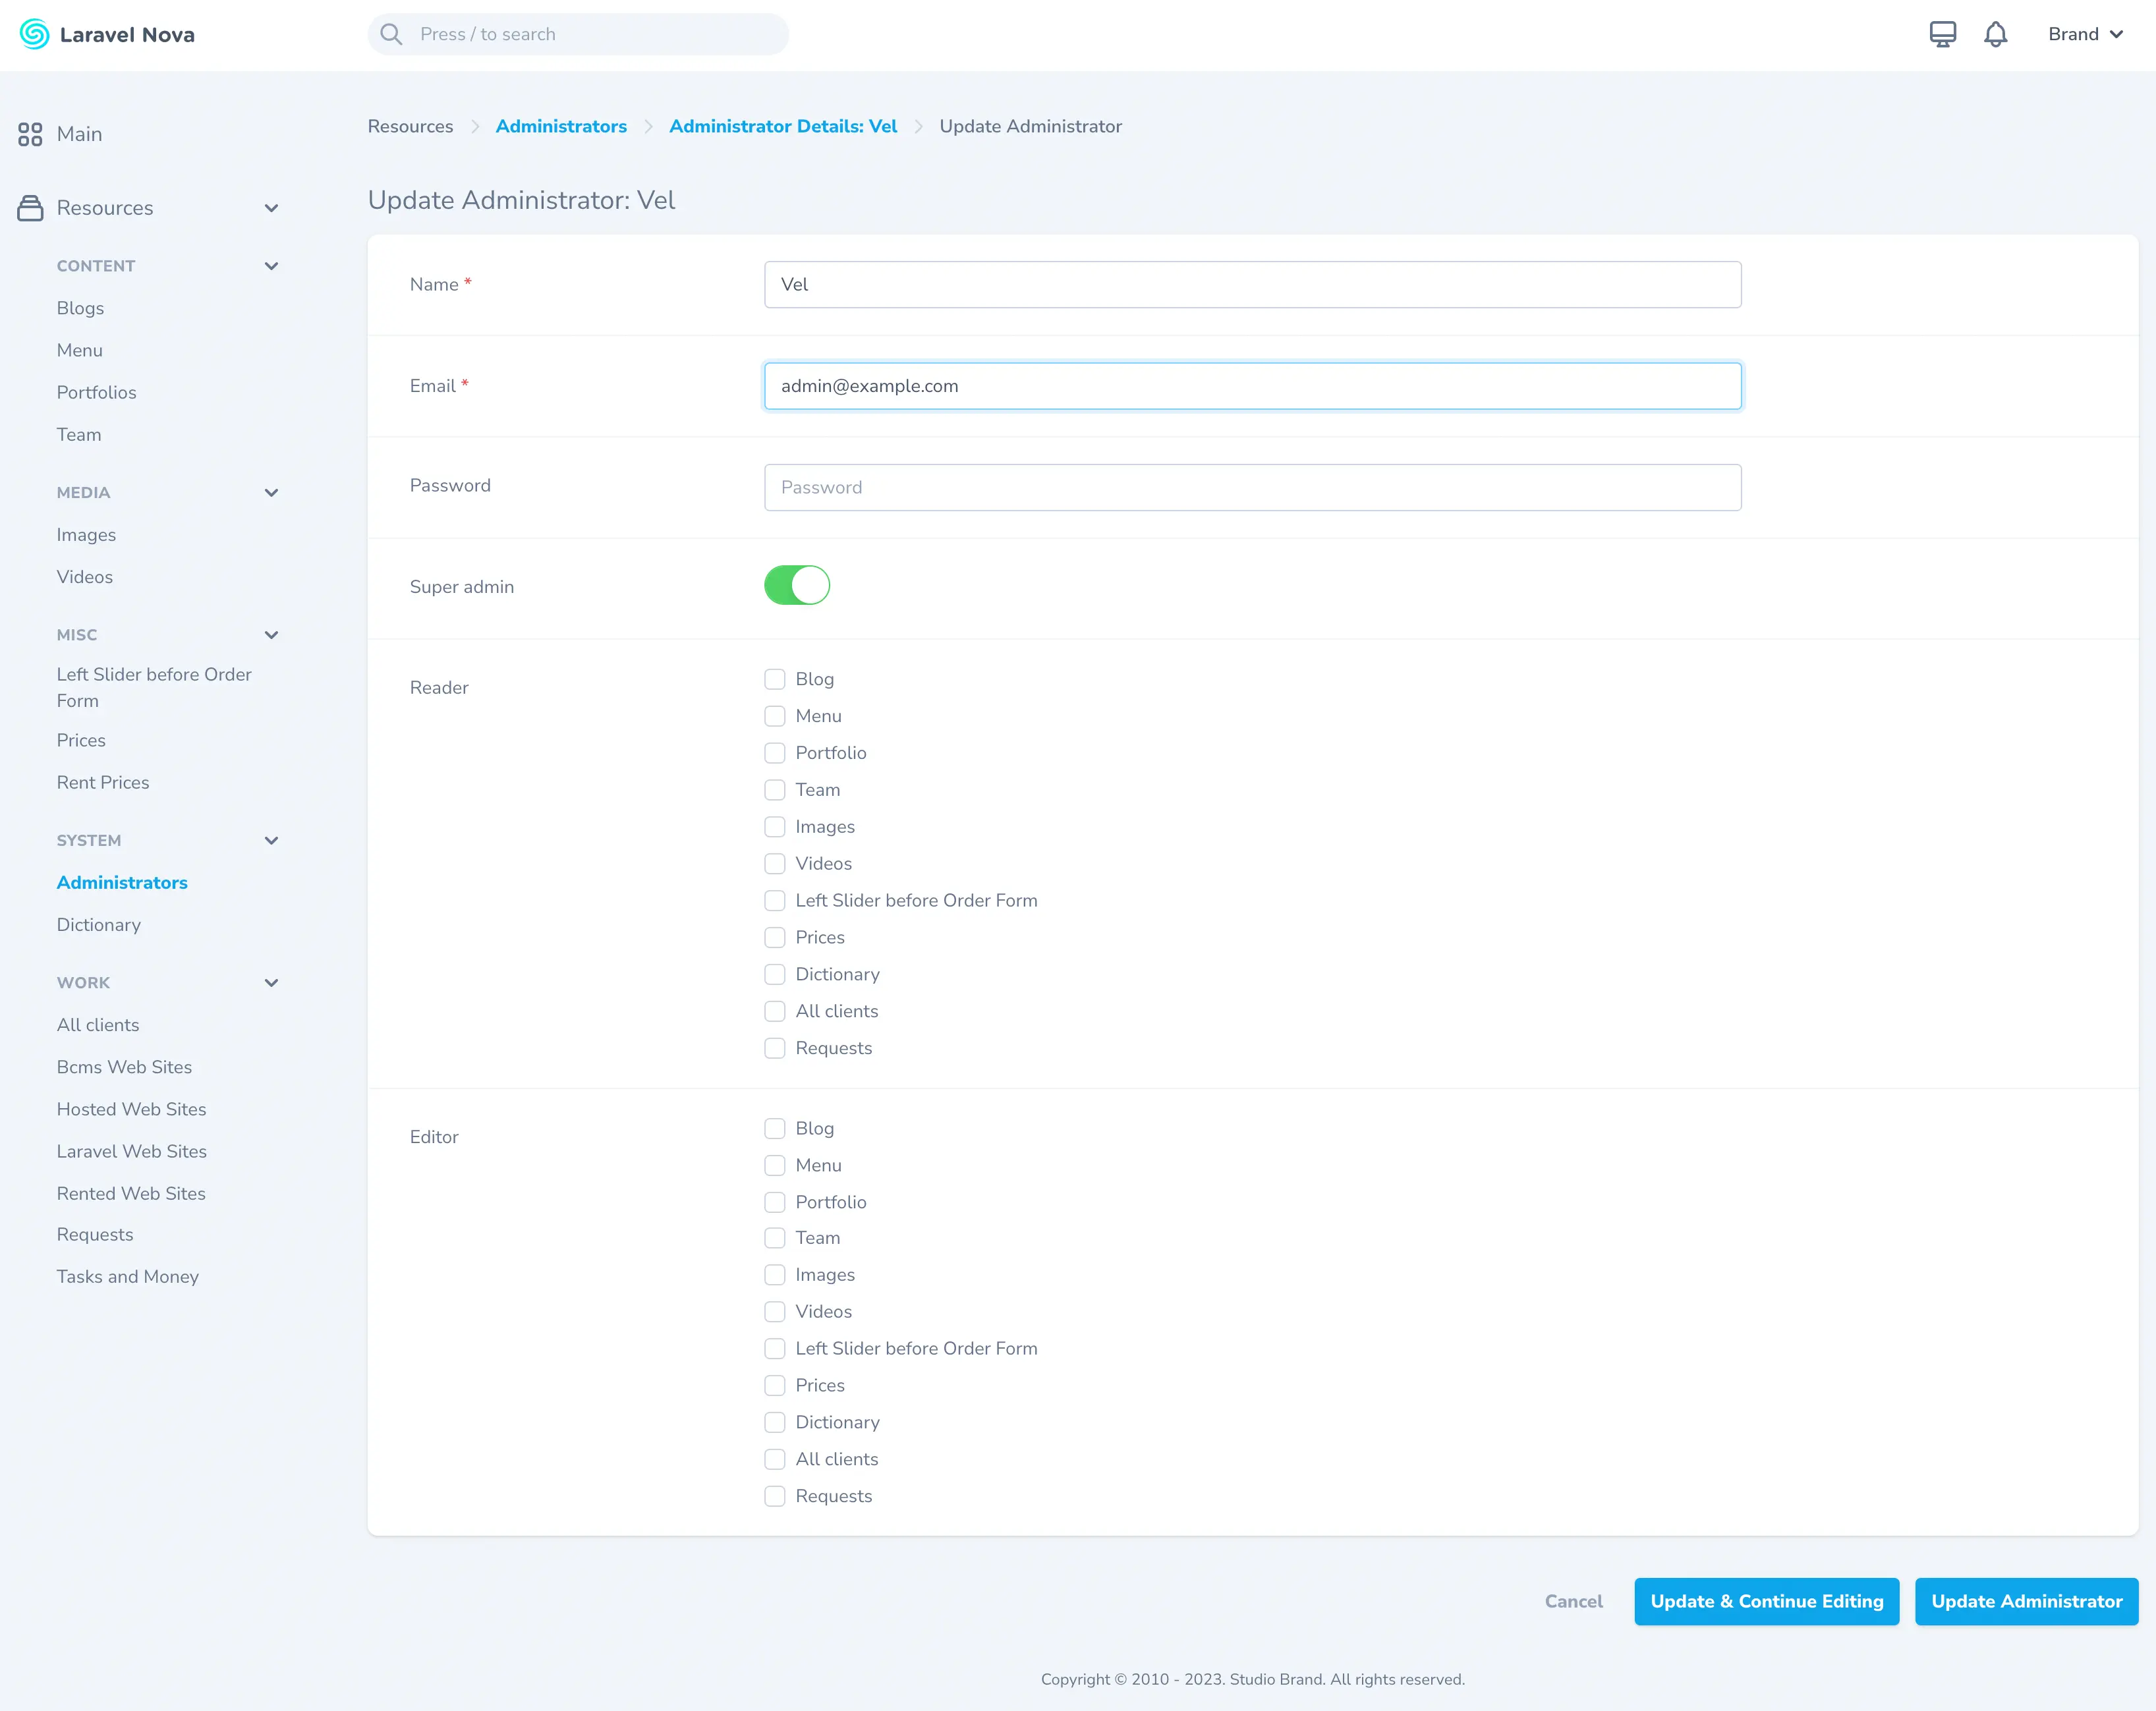Click the Resources archive box icon
2156x1711 pixels.
tap(29, 208)
